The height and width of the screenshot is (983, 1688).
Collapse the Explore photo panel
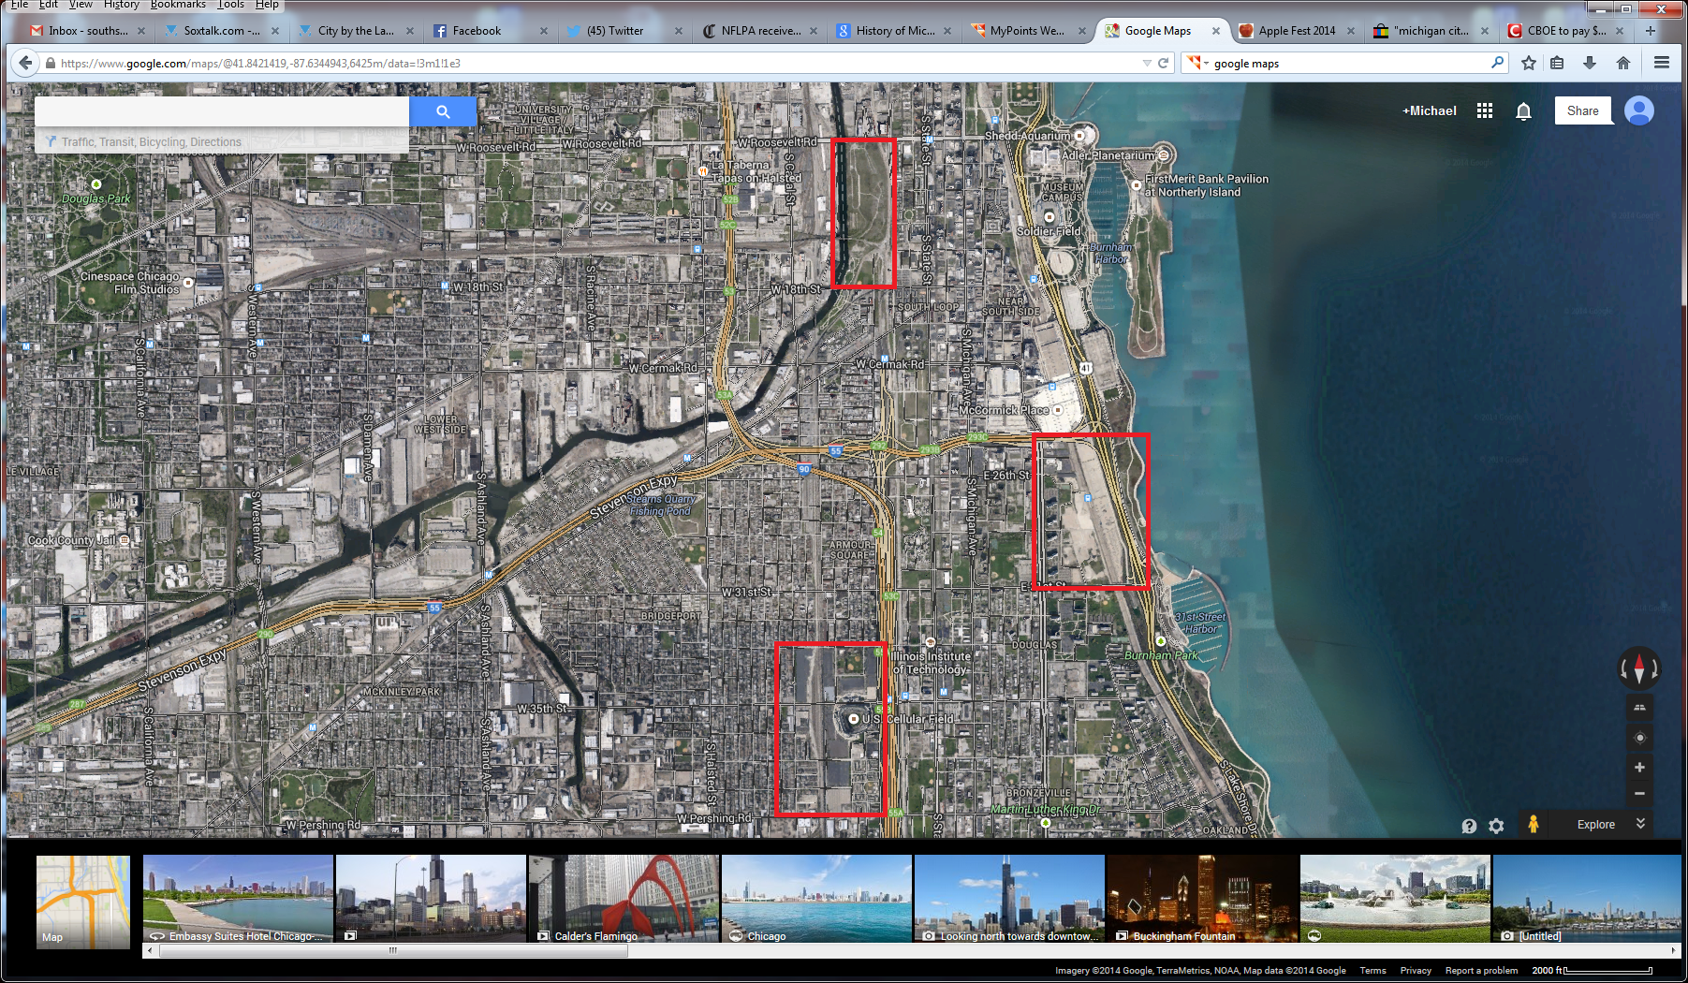tap(1640, 824)
